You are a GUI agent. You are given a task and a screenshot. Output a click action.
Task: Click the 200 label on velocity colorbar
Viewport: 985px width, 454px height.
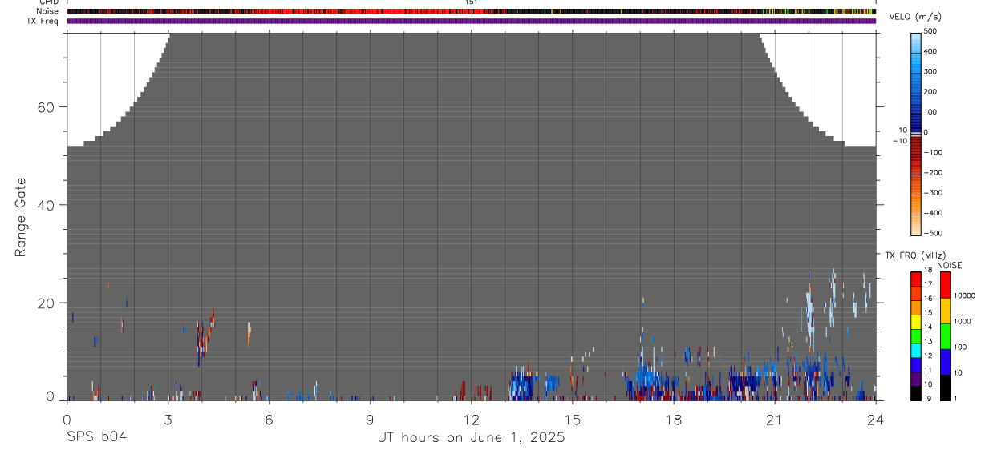pos(930,92)
